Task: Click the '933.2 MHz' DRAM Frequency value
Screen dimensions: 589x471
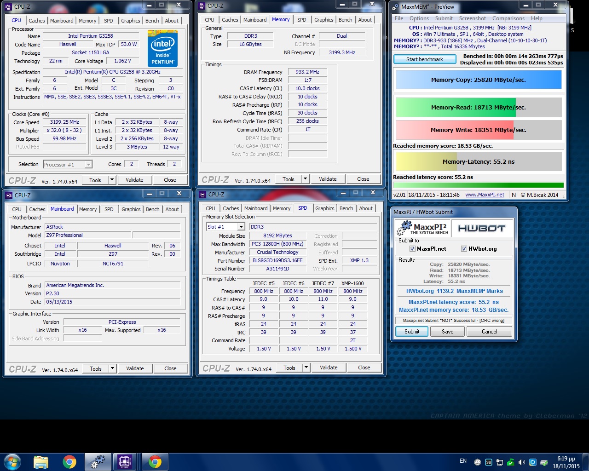Action: (x=307, y=72)
